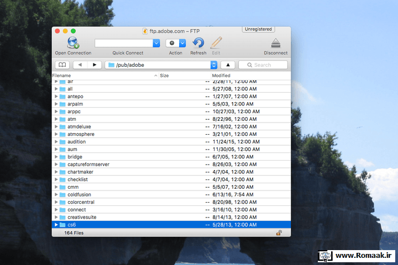Click the cs6 folder name

[71, 225]
